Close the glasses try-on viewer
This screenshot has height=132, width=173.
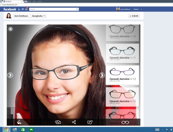coord(10,29)
